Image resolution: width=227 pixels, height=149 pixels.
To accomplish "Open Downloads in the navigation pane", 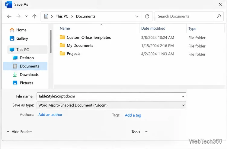I will tap(29, 74).
